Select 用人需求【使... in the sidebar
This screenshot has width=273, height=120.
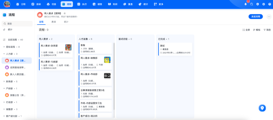pos(17,61)
